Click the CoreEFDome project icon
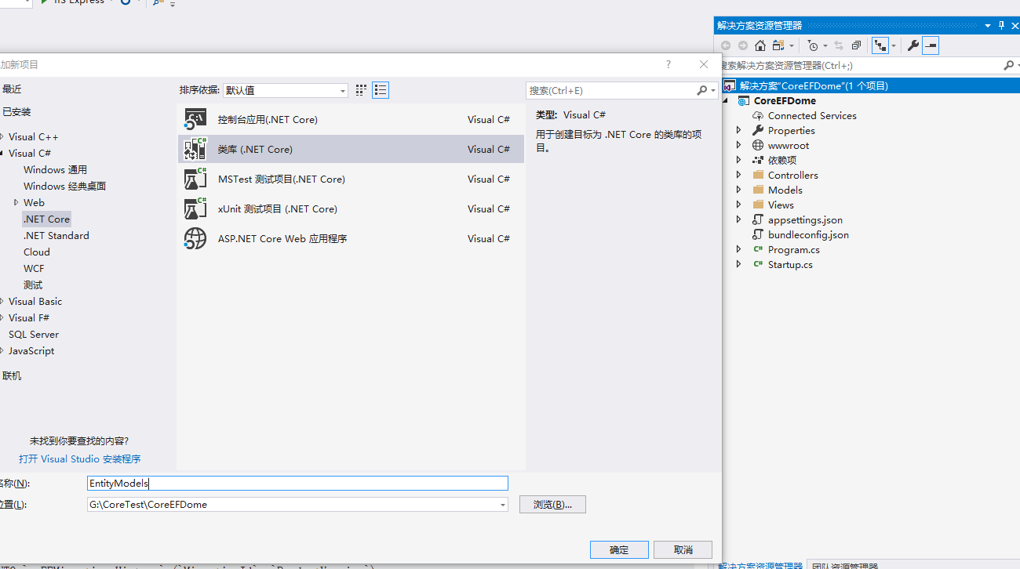Screen dimensions: 1020x569 pos(744,101)
